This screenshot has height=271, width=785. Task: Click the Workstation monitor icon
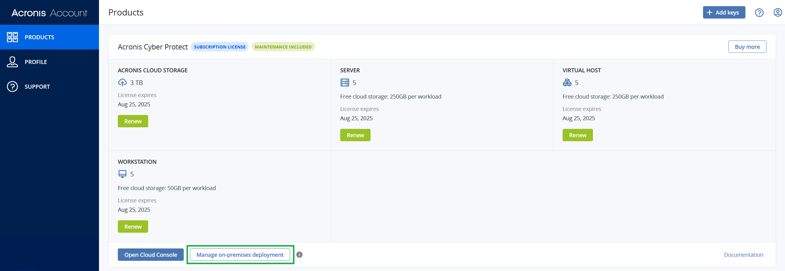122,174
